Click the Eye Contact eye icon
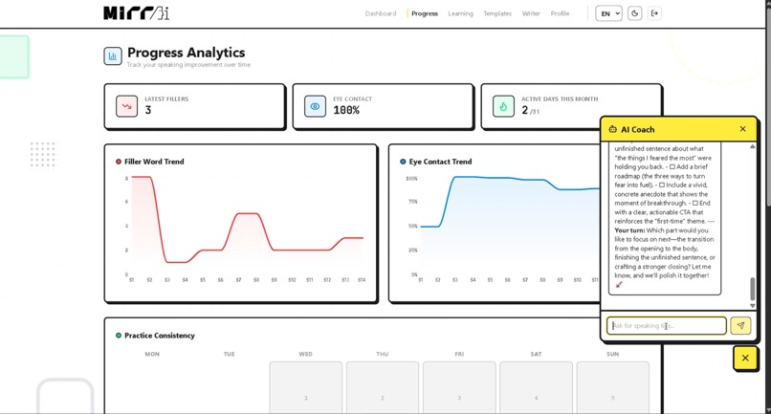 coord(315,106)
